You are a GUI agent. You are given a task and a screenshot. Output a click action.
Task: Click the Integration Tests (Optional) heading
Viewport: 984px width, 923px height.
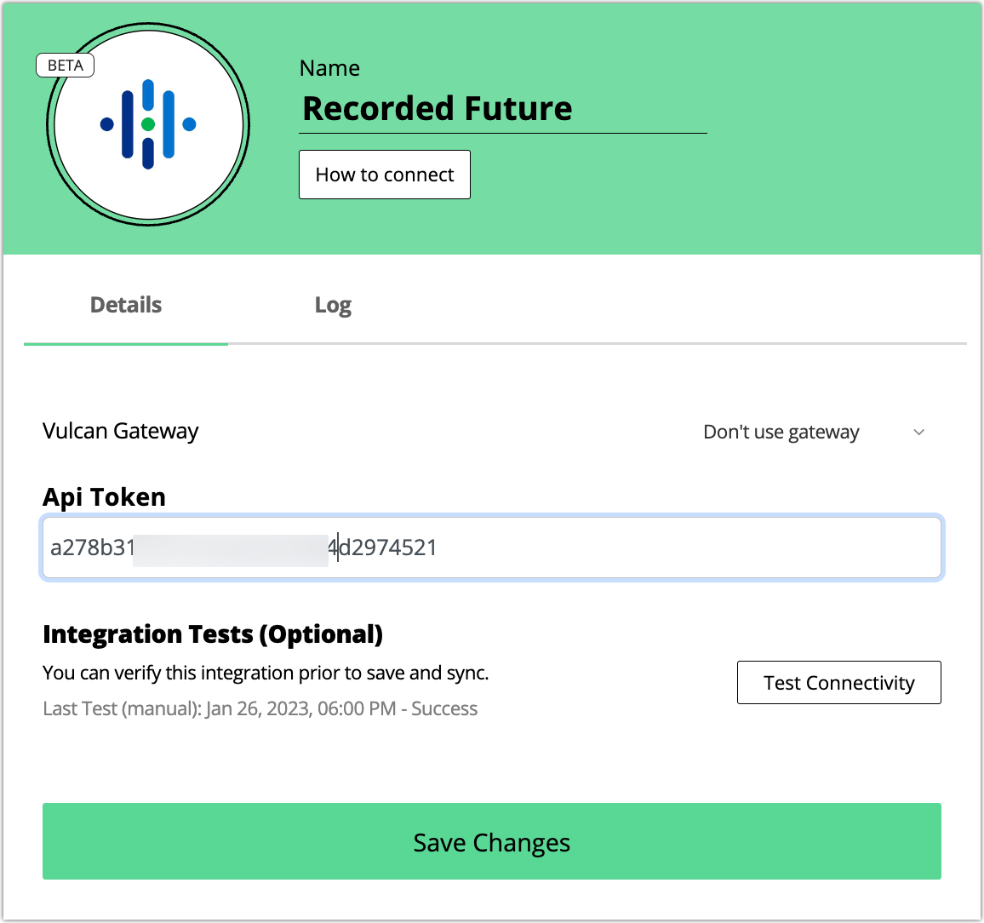[x=213, y=634]
